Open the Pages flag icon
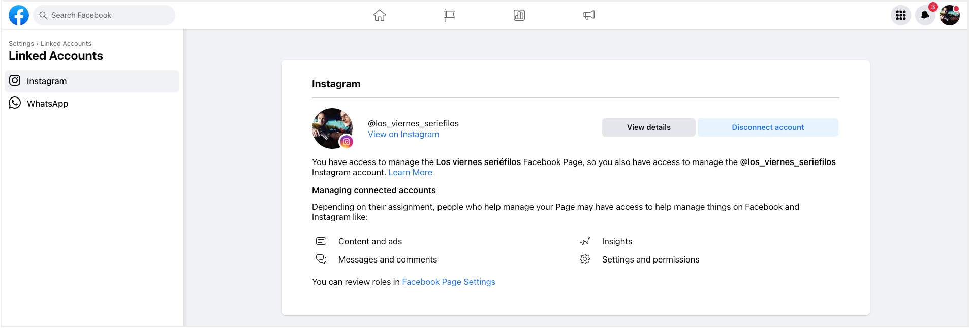 point(449,15)
